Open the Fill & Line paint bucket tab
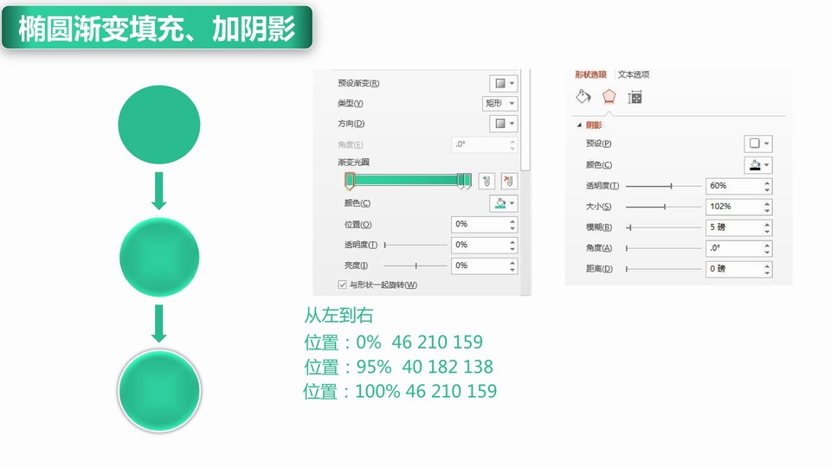 583,97
